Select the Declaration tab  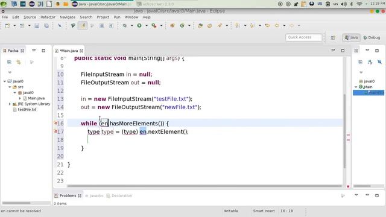click(119, 196)
